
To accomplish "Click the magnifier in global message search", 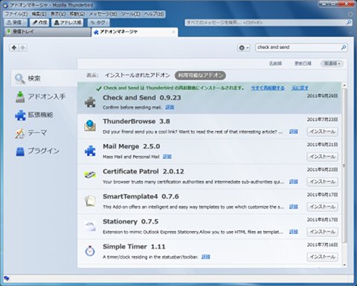I will click(349, 23).
